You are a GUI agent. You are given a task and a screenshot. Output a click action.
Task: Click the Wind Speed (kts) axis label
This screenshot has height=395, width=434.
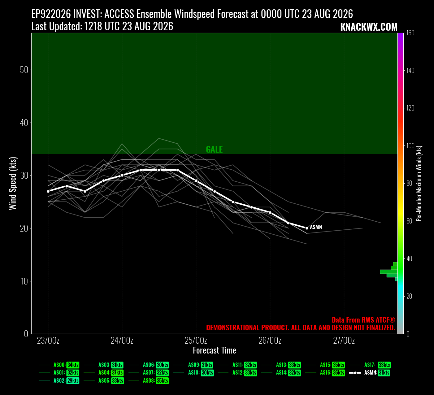pyautogui.click(x=12, y=183)
